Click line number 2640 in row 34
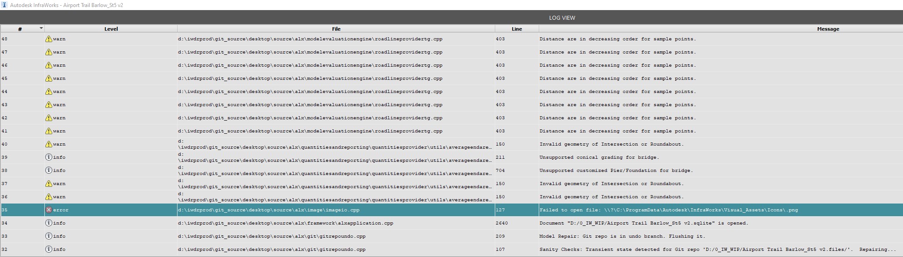 click(x=501, y=223)
